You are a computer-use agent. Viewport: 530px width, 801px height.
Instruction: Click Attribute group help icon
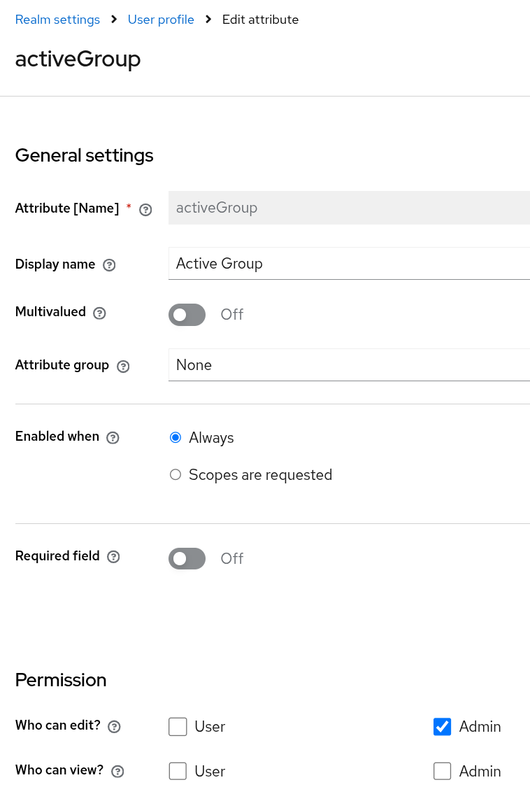tap(123, 367)
